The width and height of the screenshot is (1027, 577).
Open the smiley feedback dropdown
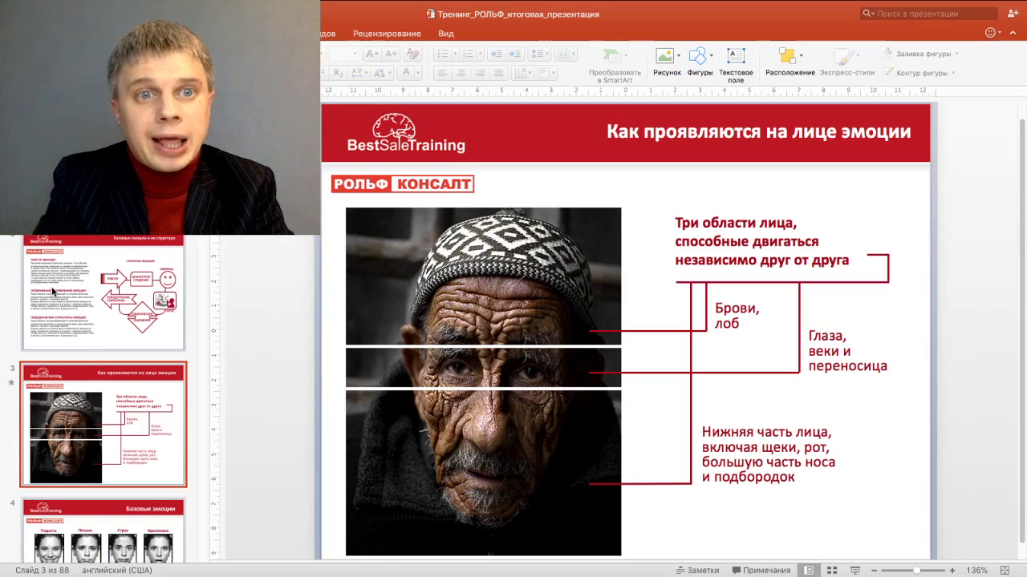click(994, 33)
